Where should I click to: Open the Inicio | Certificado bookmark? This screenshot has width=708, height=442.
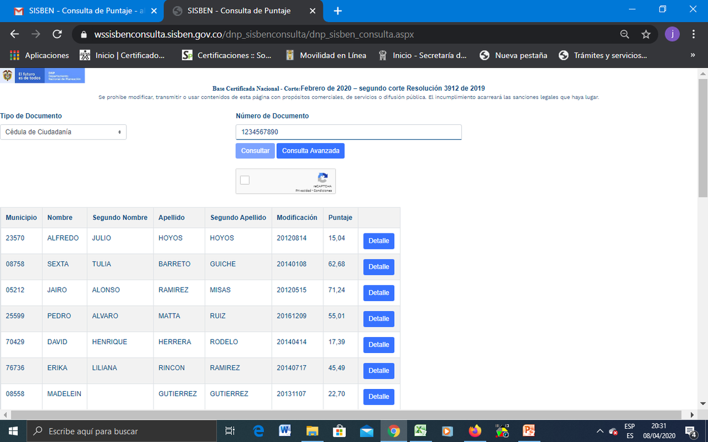[123, 55]
